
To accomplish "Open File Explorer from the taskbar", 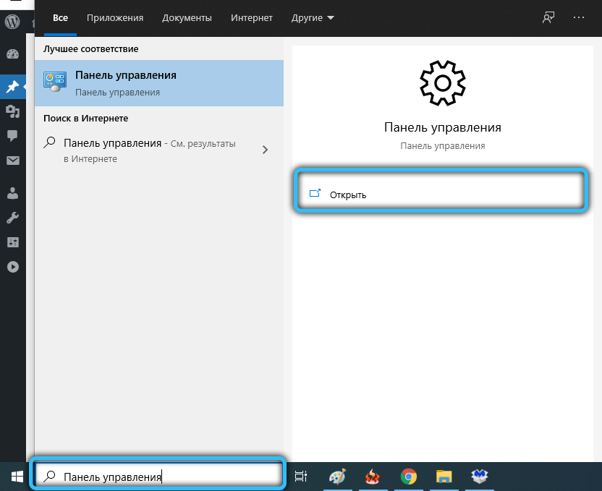I will click(x=444, y=476).
